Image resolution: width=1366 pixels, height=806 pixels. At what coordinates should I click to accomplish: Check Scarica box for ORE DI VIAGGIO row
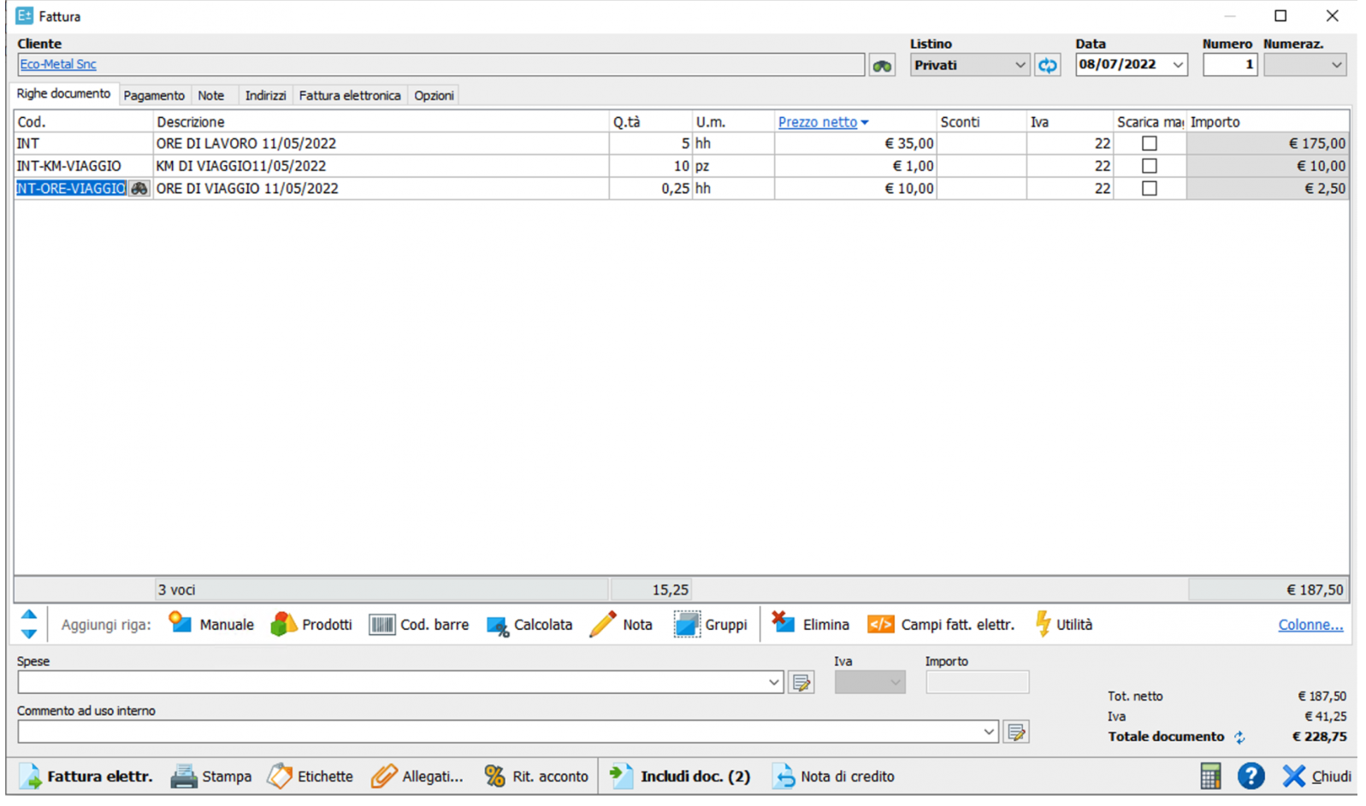[x=1149, y=188]
